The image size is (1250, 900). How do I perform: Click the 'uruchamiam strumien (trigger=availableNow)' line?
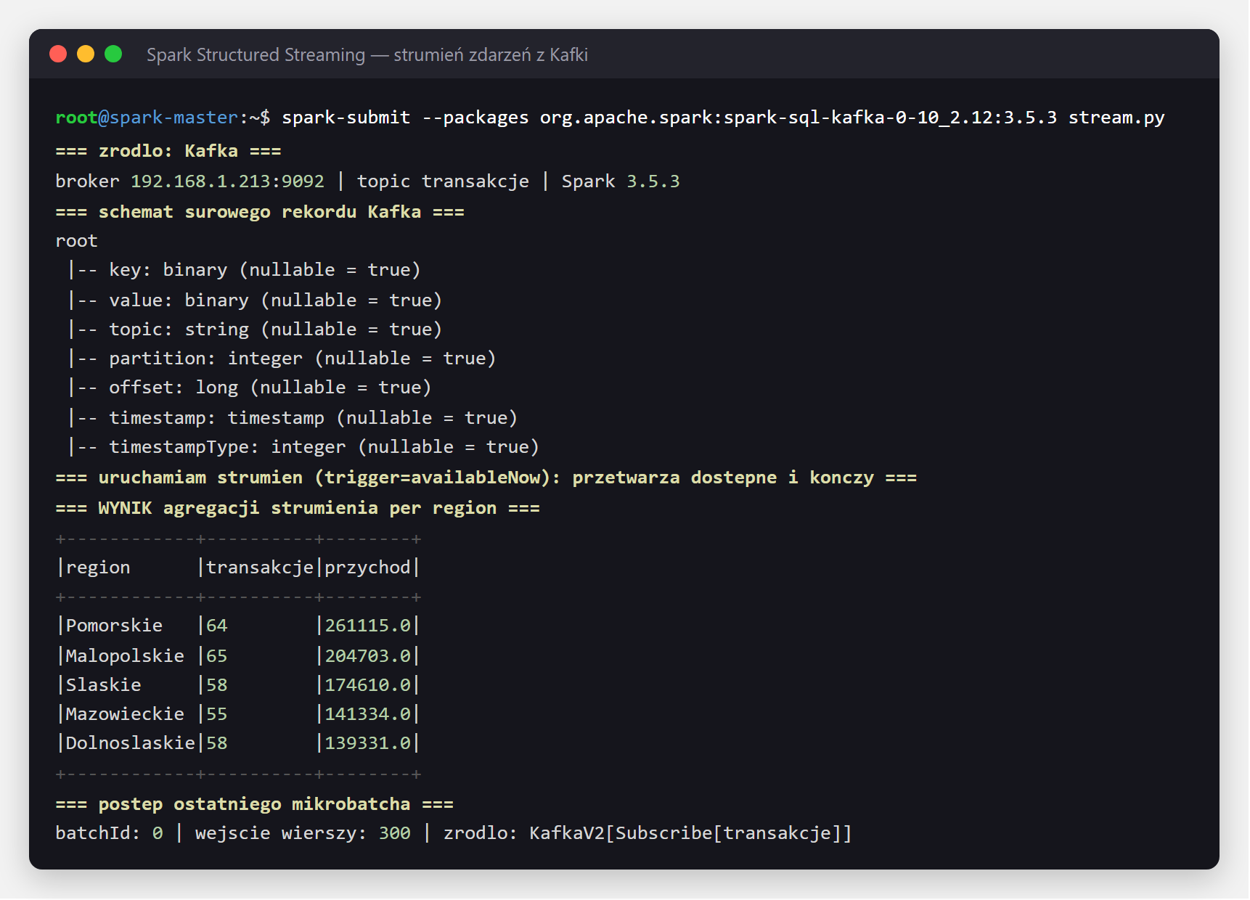[486, 478]
